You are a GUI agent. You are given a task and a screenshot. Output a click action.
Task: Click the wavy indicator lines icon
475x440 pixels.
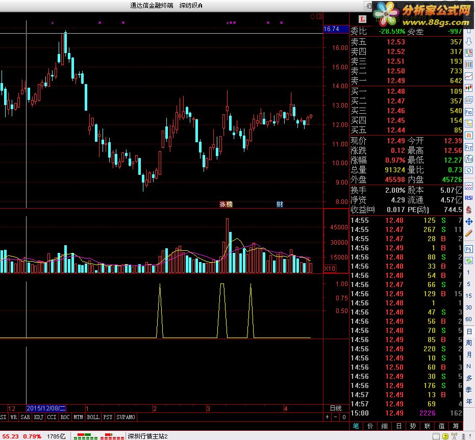pos(469,186)
